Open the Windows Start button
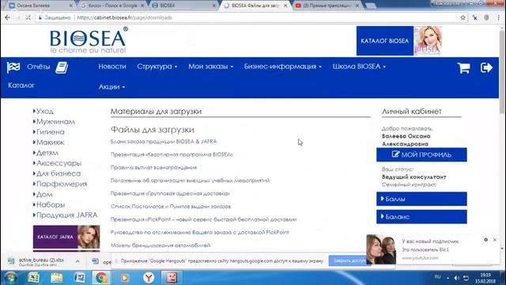 pos(10,278)
